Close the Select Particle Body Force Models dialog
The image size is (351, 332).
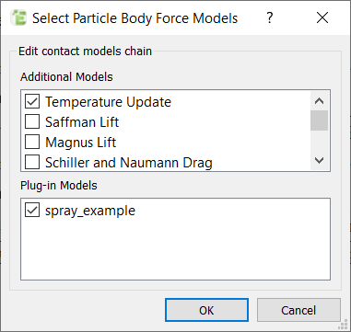[322, 18]
